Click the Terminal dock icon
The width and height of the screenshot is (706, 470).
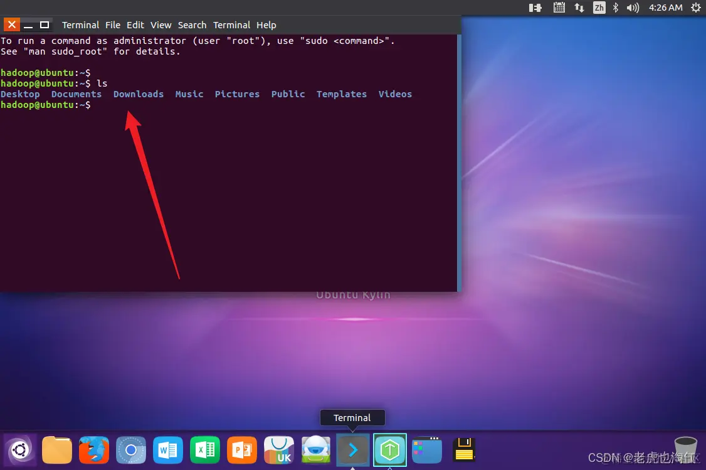pos(353,450)
